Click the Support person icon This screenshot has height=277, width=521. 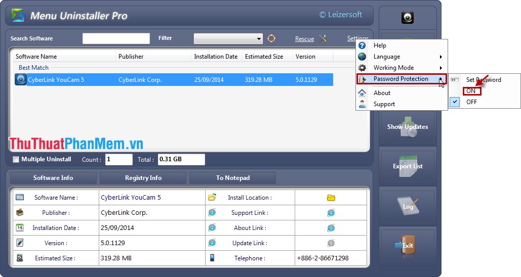tap(362, 104)
